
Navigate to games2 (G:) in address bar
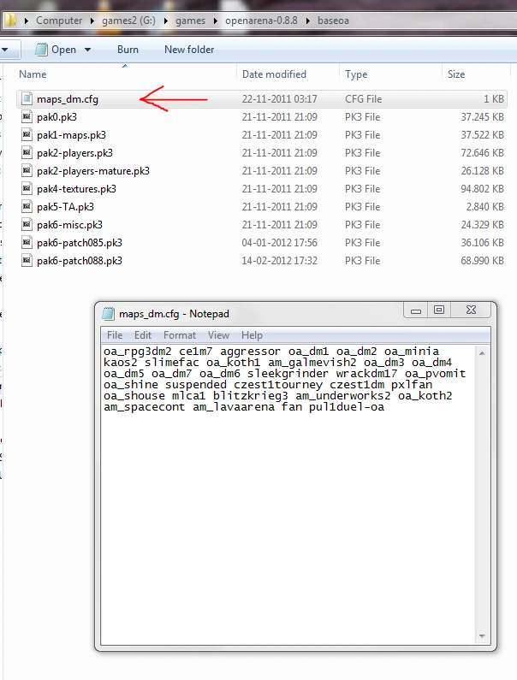[128, 21]
